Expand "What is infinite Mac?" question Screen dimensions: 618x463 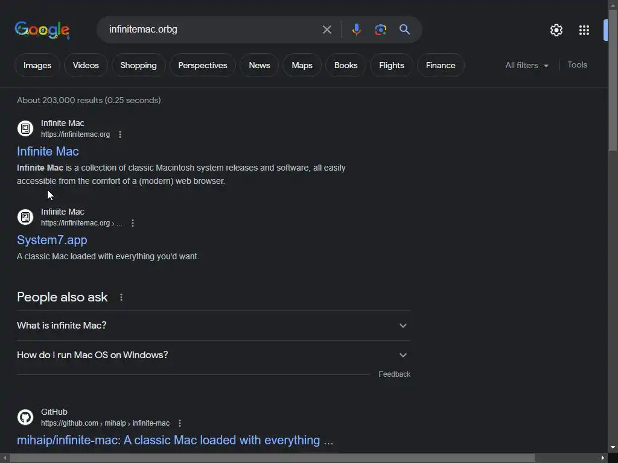[x=214, y=326]
